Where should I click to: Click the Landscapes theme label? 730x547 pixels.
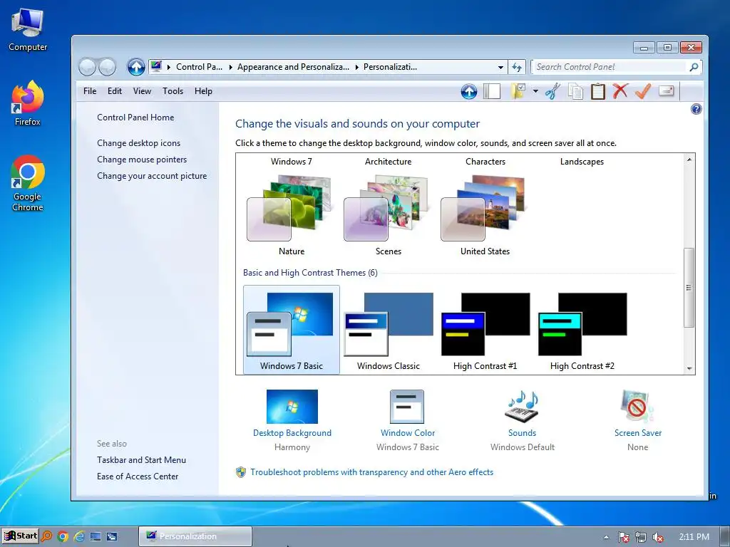point(582,162)
